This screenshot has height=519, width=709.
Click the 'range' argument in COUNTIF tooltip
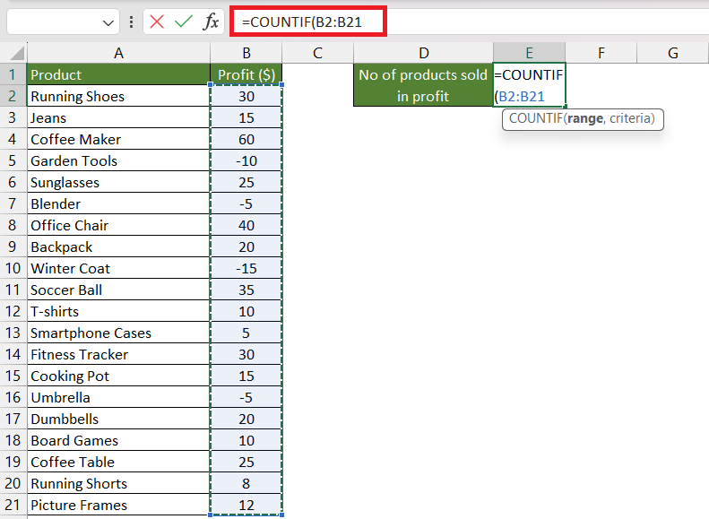(585, 118)
